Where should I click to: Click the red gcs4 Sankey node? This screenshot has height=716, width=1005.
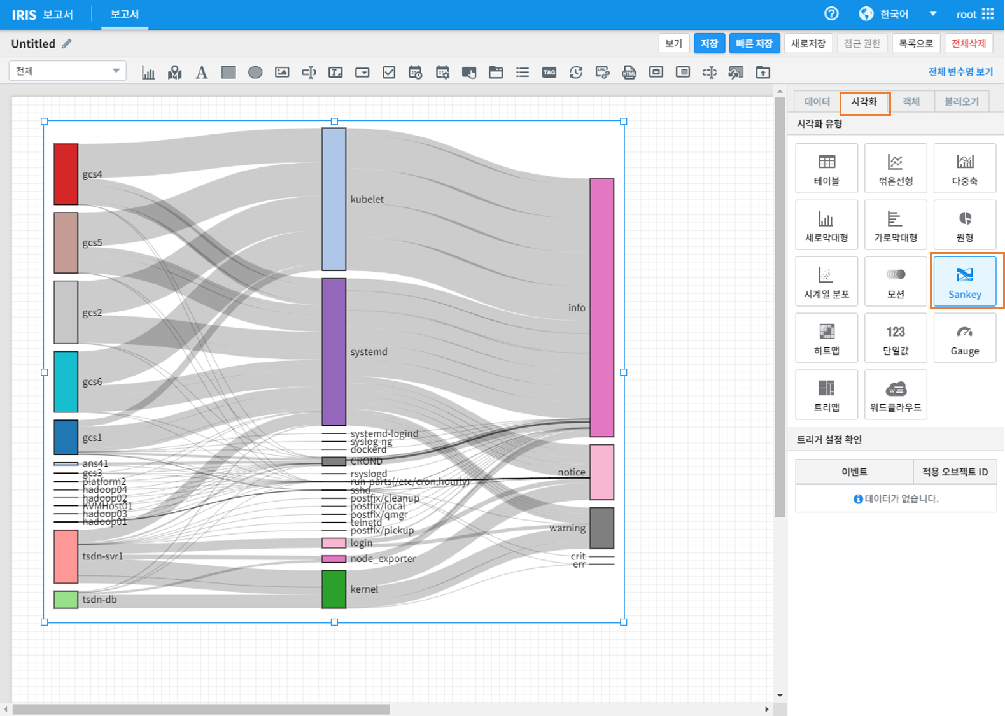pyautogui.click(x=66, y=174)
